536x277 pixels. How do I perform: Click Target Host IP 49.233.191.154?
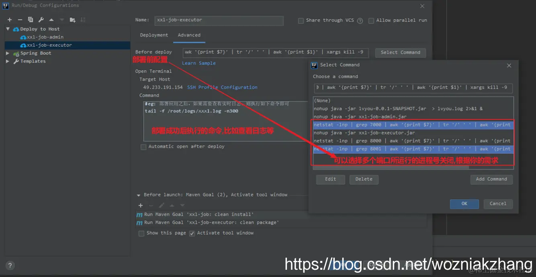coord(163,87)
